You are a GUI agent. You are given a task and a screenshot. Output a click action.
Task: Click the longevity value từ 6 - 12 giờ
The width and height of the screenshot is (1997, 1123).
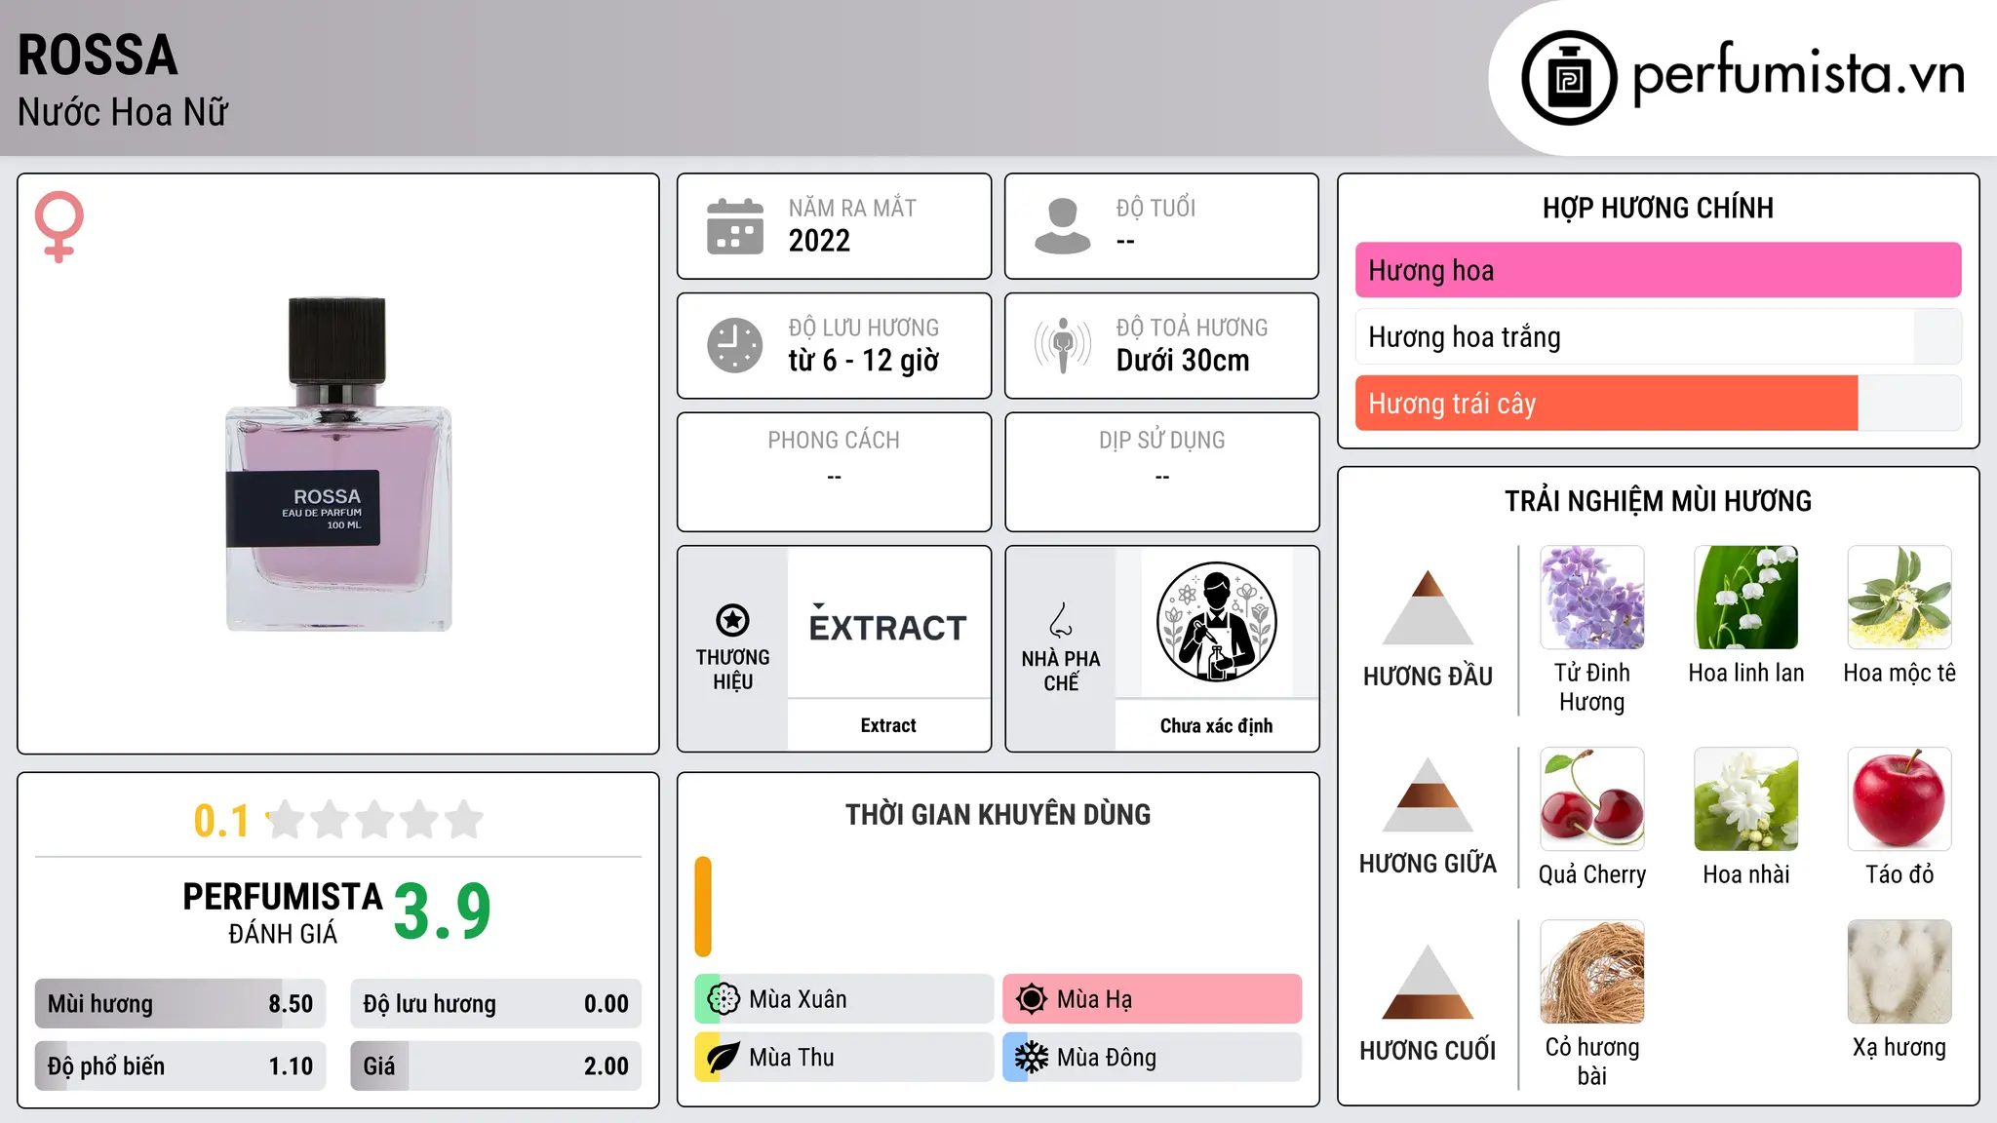click(x=864, y=361)
